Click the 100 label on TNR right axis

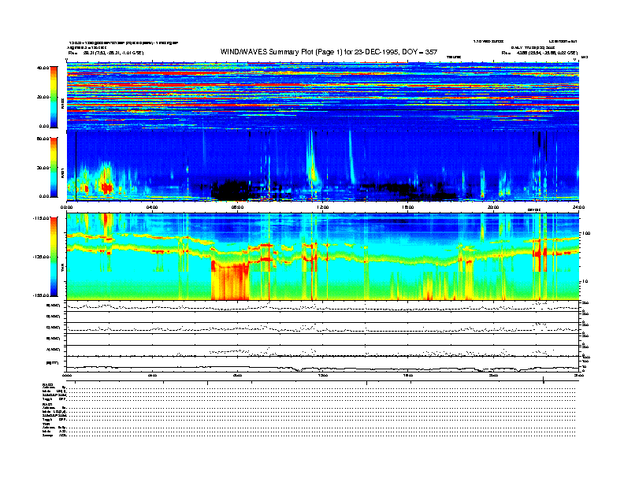586,233
